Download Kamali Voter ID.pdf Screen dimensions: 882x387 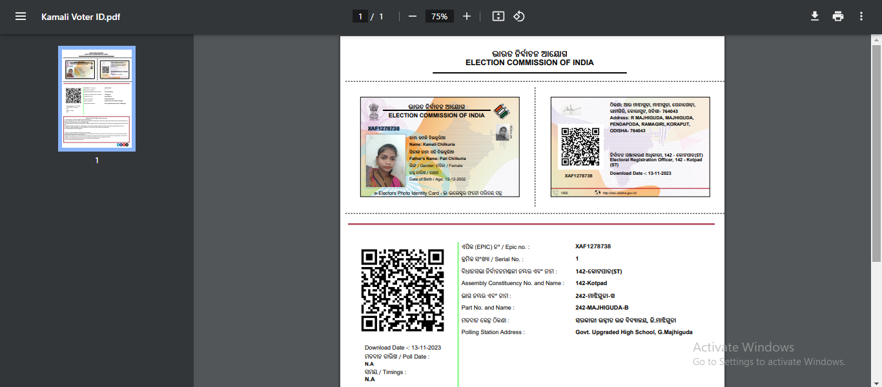(815, 15)
